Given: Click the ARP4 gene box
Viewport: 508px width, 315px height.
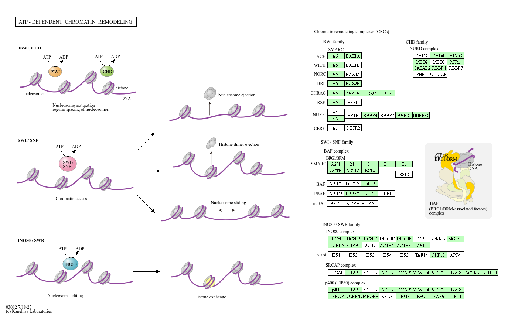Looking at the screenshot, I should click(x=455, y=255).
